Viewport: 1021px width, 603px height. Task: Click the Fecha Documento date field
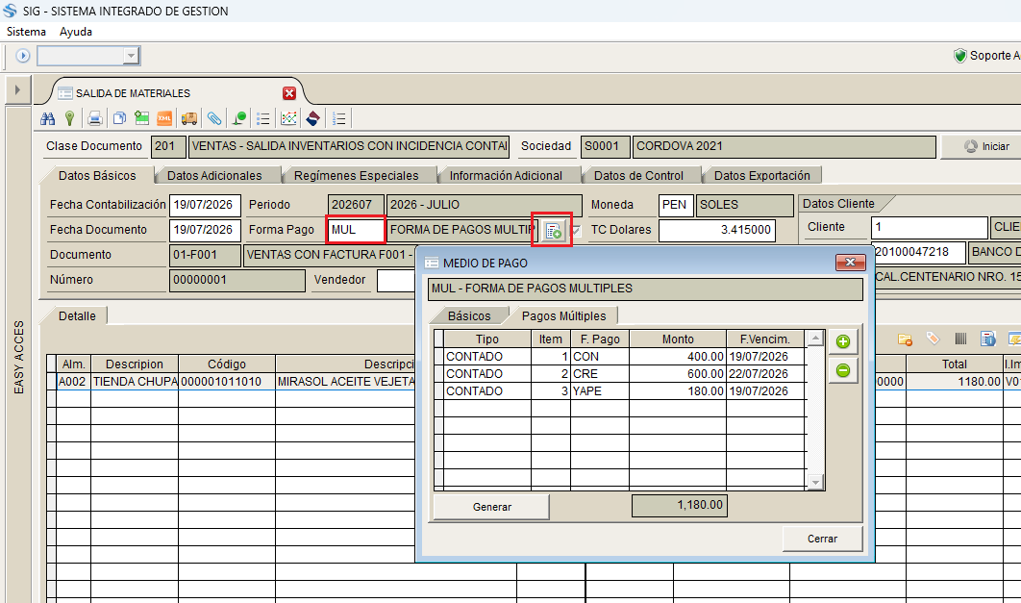[205, 230]
